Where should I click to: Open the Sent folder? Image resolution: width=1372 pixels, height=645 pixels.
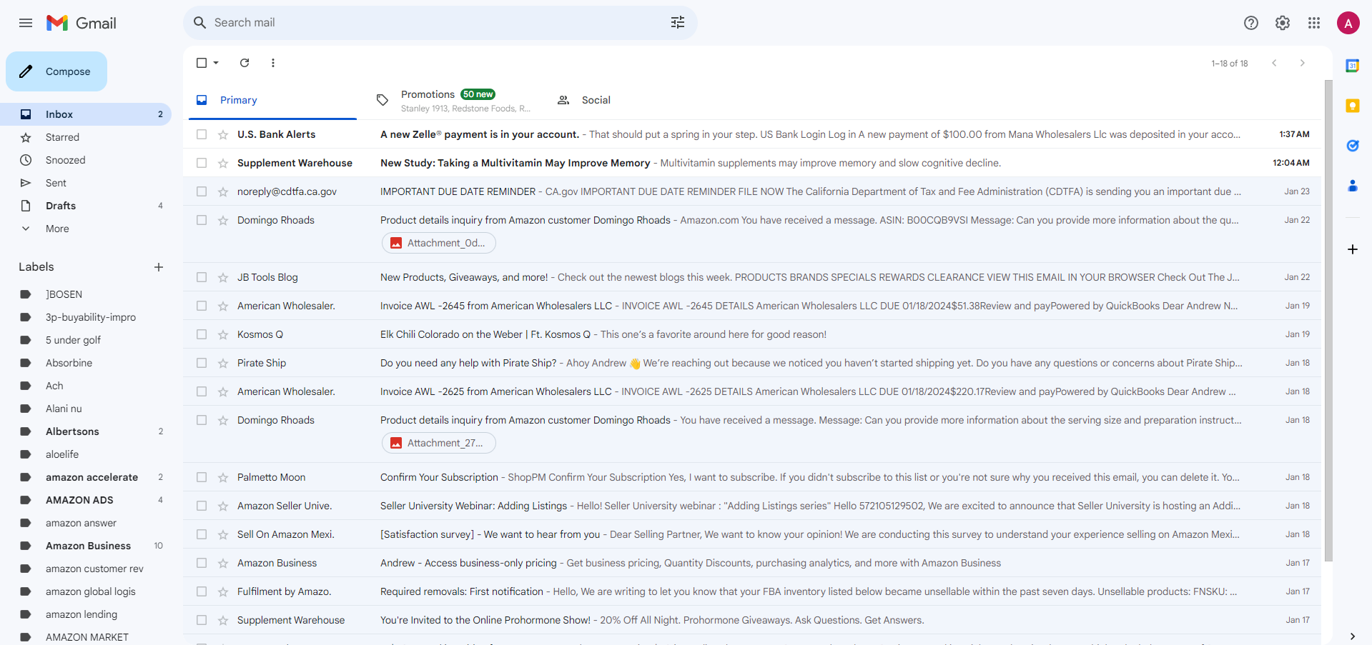point(86,183)
